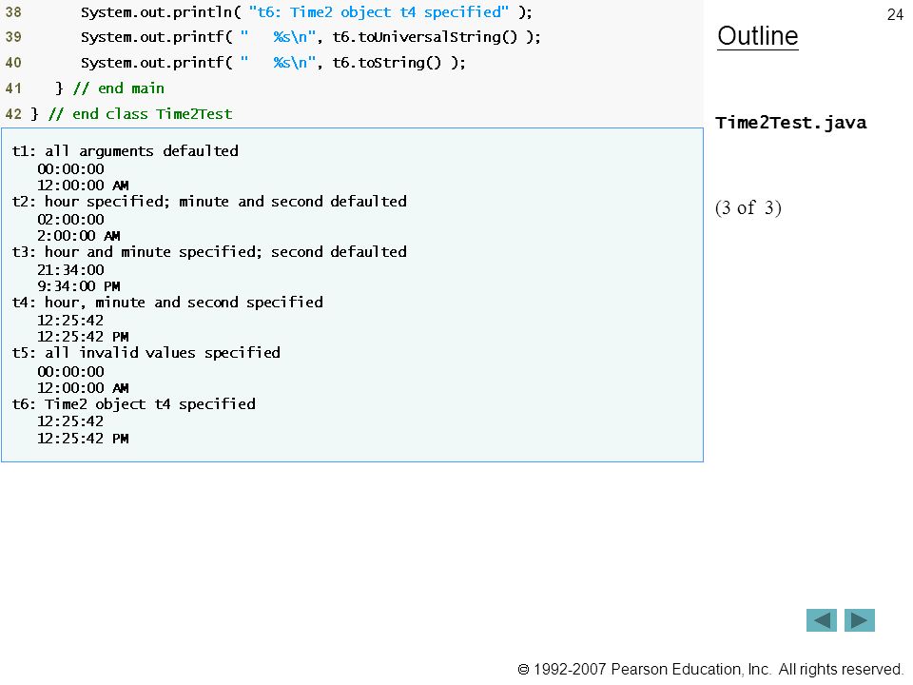Screen dimensions: 913x685
Task: Select line 40 toString printf call
Action: pos(273,63)
